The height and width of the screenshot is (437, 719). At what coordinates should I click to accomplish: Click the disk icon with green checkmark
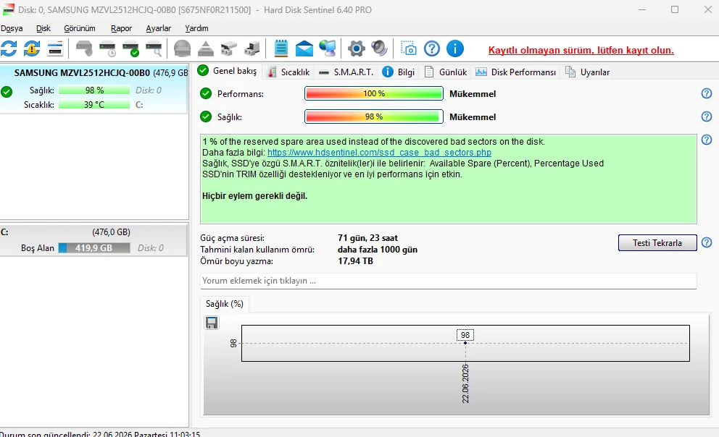coord(130,48)
